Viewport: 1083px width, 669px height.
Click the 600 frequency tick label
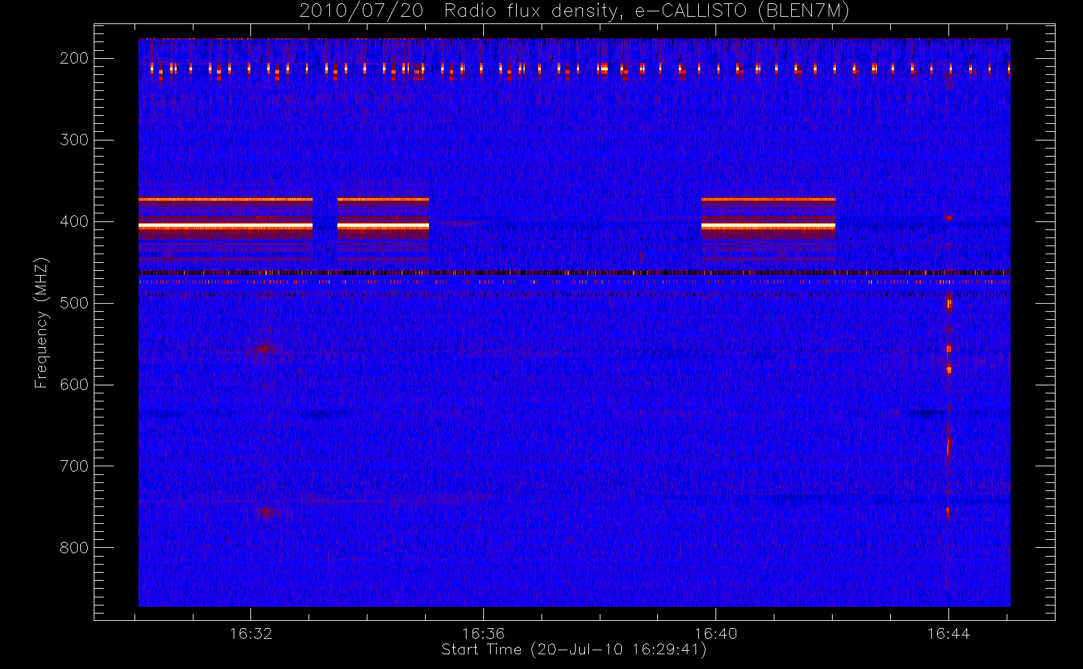click(x=74, y=385)
